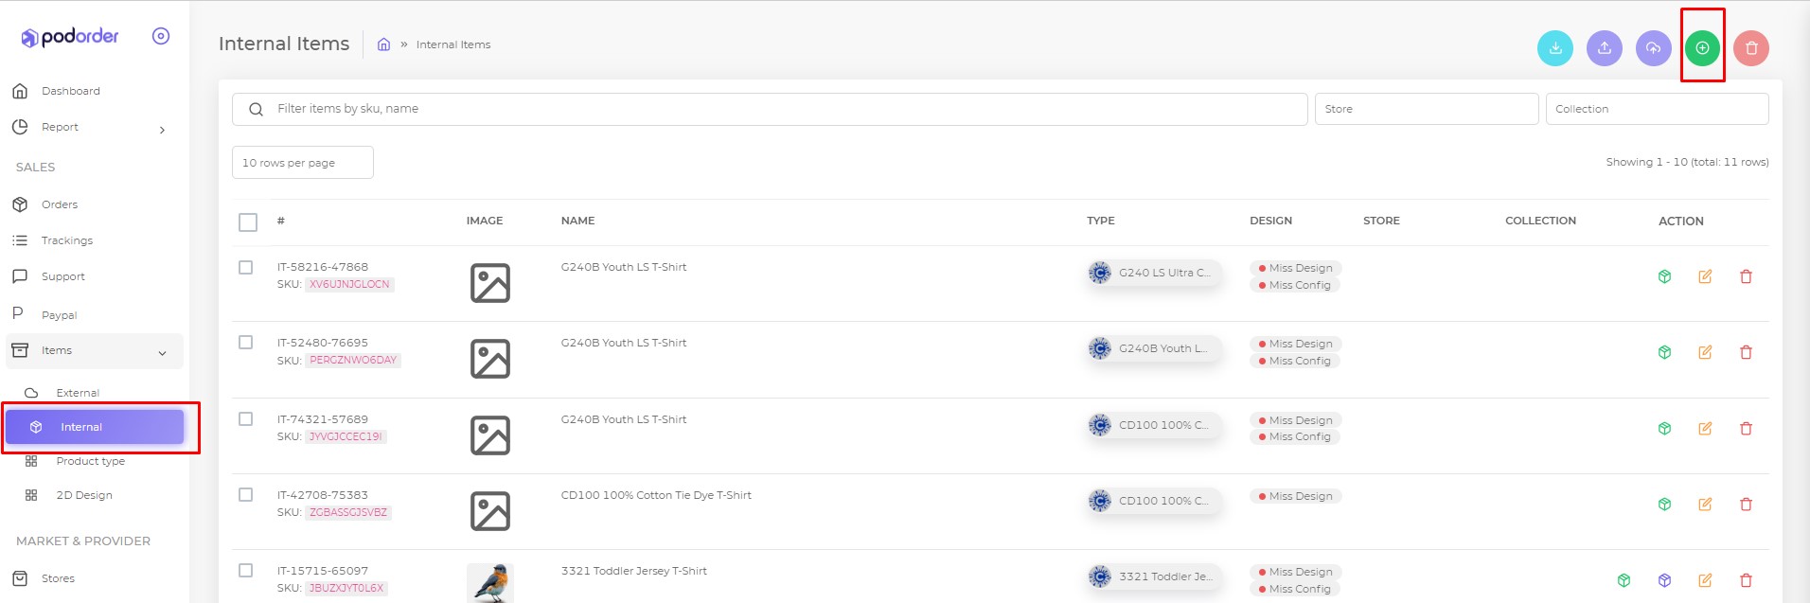Click Miss Design badge for item IT-42708-75383
This screenshot has height=603, width=1810.
(x=1295, y=496)
